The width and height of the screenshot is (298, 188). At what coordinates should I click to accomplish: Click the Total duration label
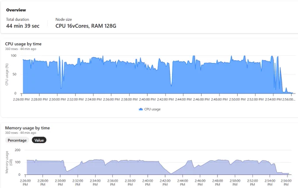pyautogui.click(x=18, y=19)
